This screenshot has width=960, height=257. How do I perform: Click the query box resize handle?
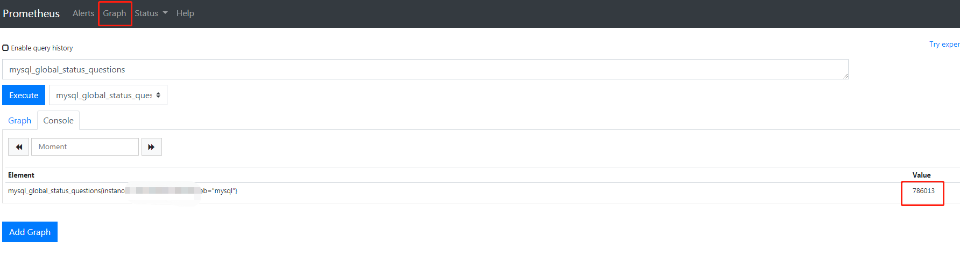coord(845,76)
